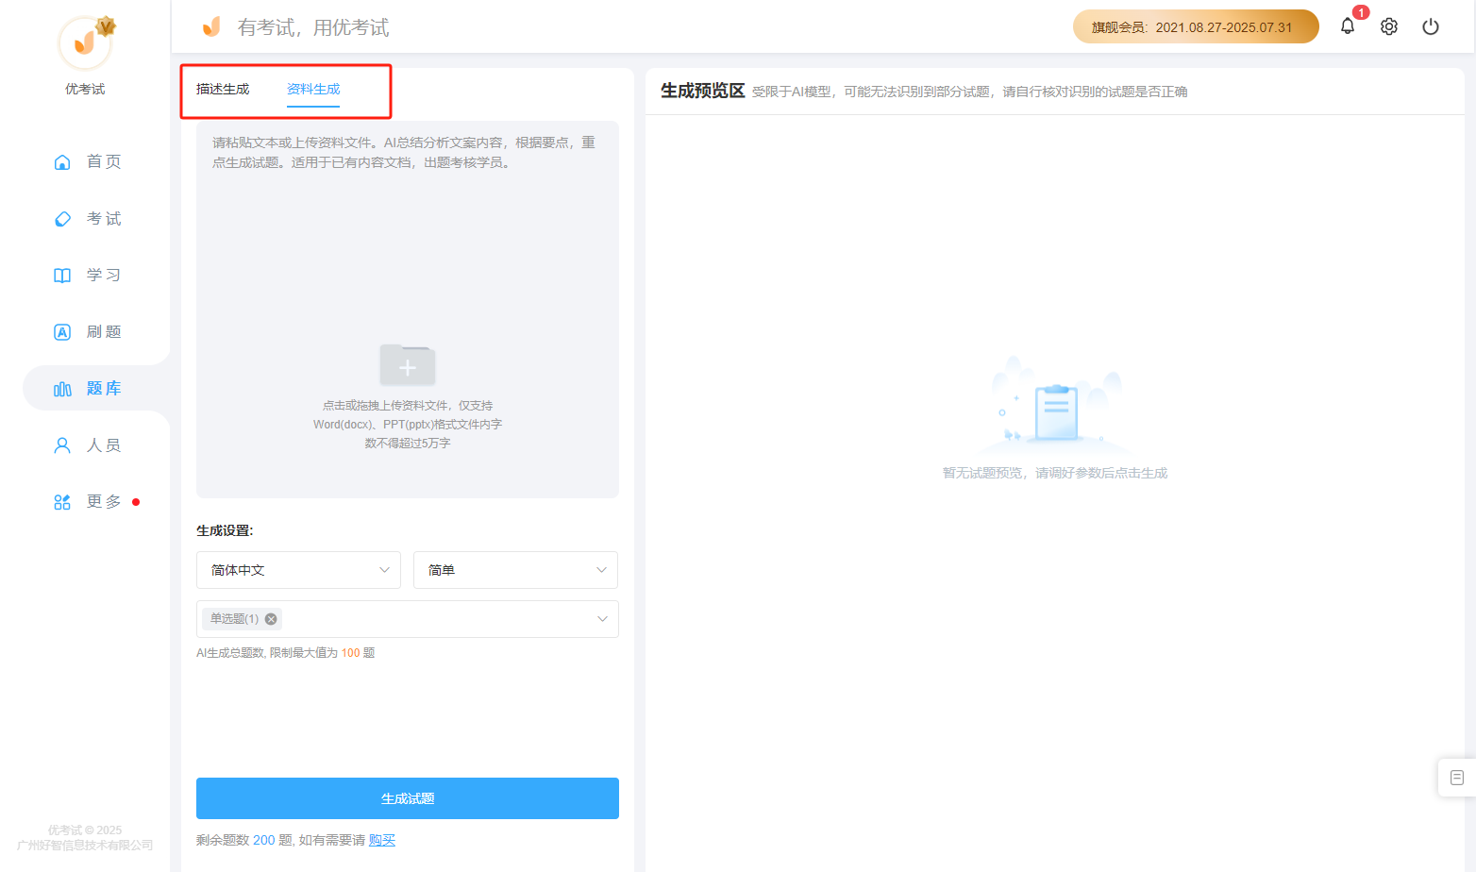Click the paste-text material input area
This screenshot has width=1476, height=872.
click(x=408, y=310)
